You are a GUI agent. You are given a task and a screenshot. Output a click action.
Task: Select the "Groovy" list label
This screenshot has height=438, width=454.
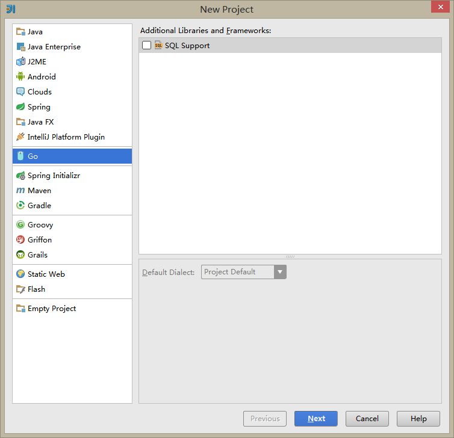40,225
